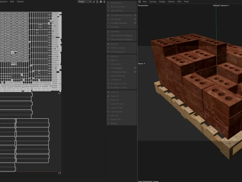
Task: Click the Restore UV command
Action: 122,119
